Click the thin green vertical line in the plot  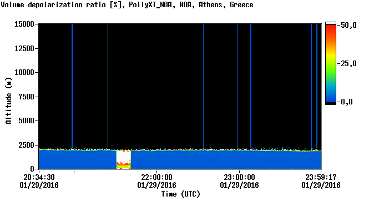point(108,86)
